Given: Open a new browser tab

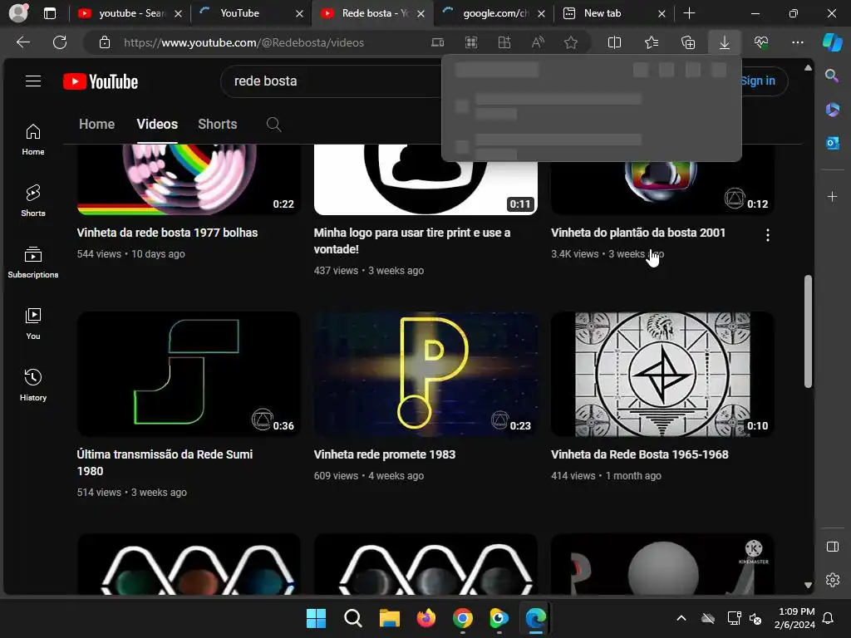Looking at the screenshot, I should tap(689, 13).
